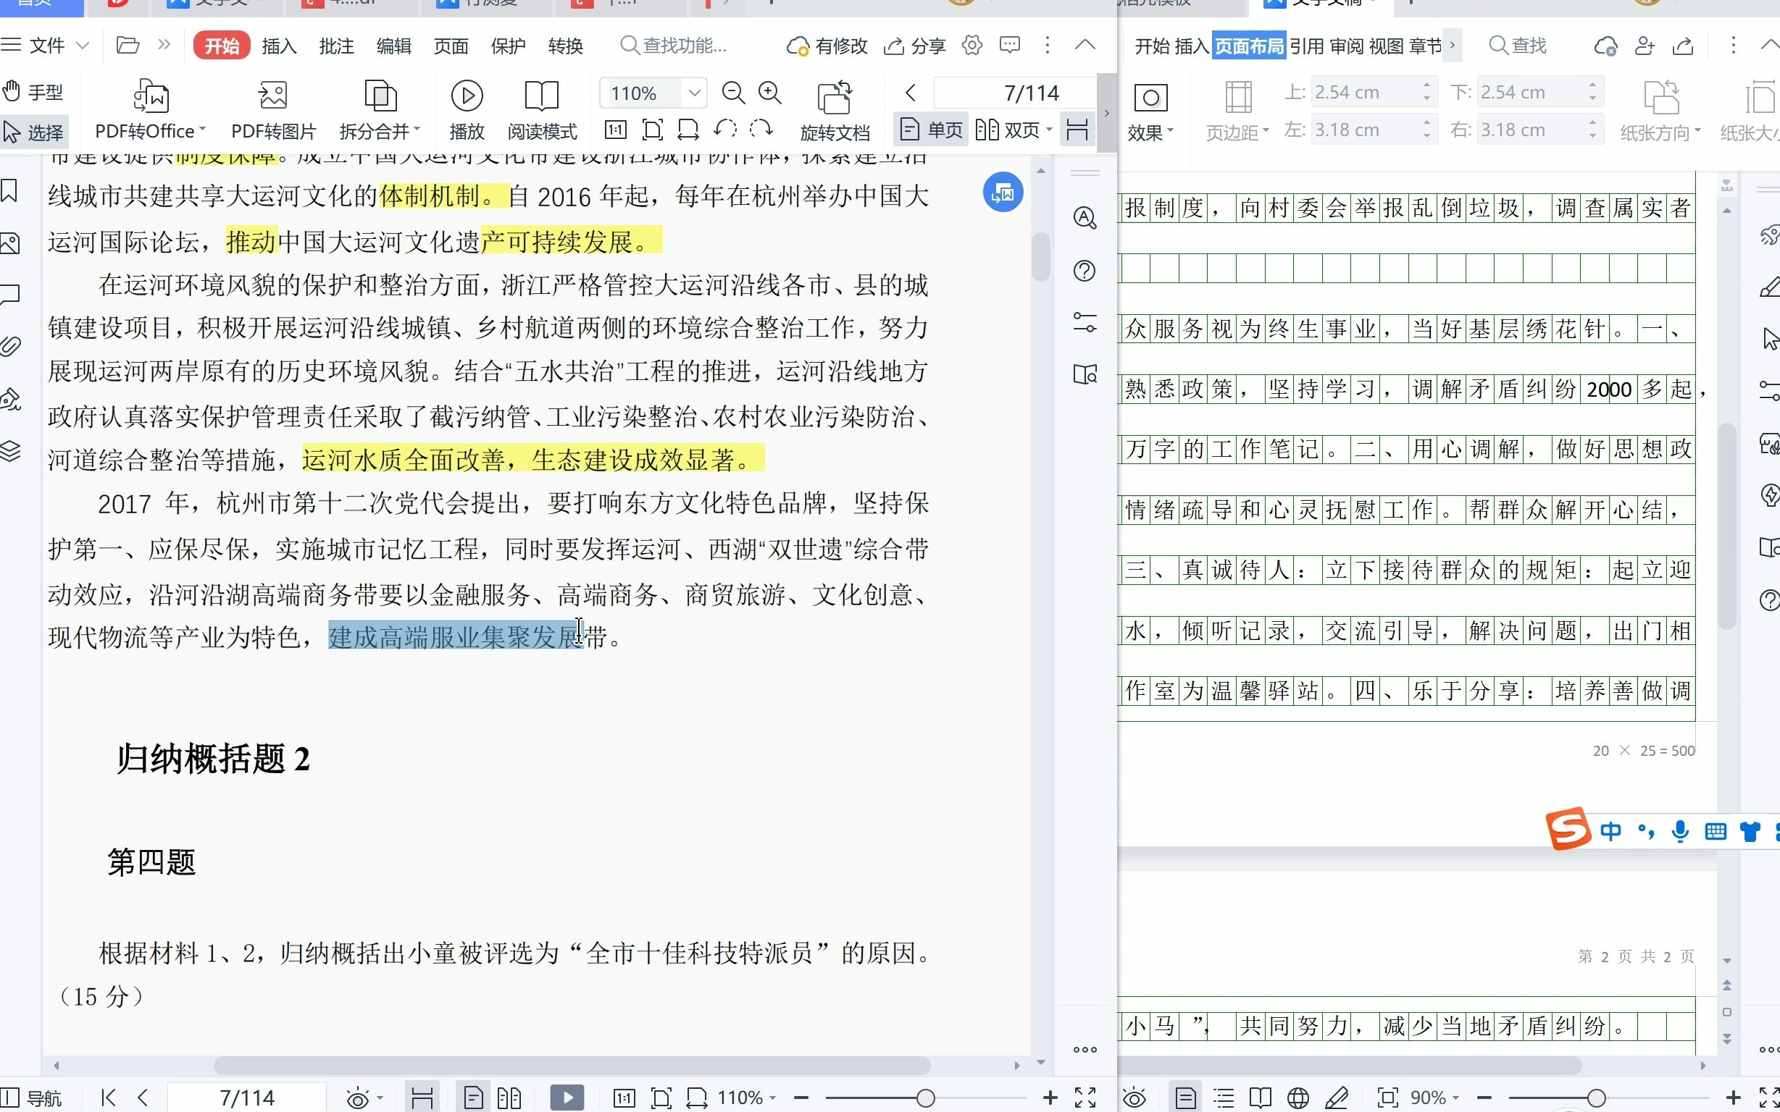Switch to web layout globe icon
1780x1112 pixels.
point(1298,1099)
